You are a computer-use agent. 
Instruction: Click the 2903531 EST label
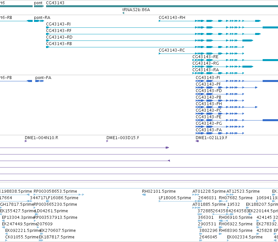(x=207, y=224)
